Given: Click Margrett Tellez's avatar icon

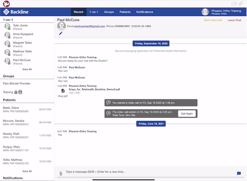Looking at the screenshot, I should point(7,44).
